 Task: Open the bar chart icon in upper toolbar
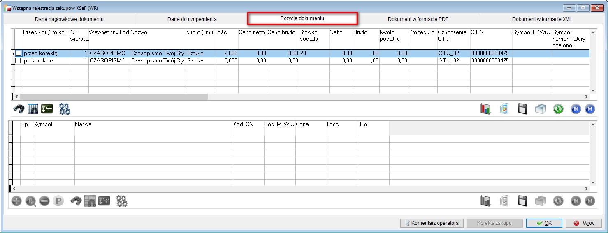pyautogui.click(x=486, y=109)
